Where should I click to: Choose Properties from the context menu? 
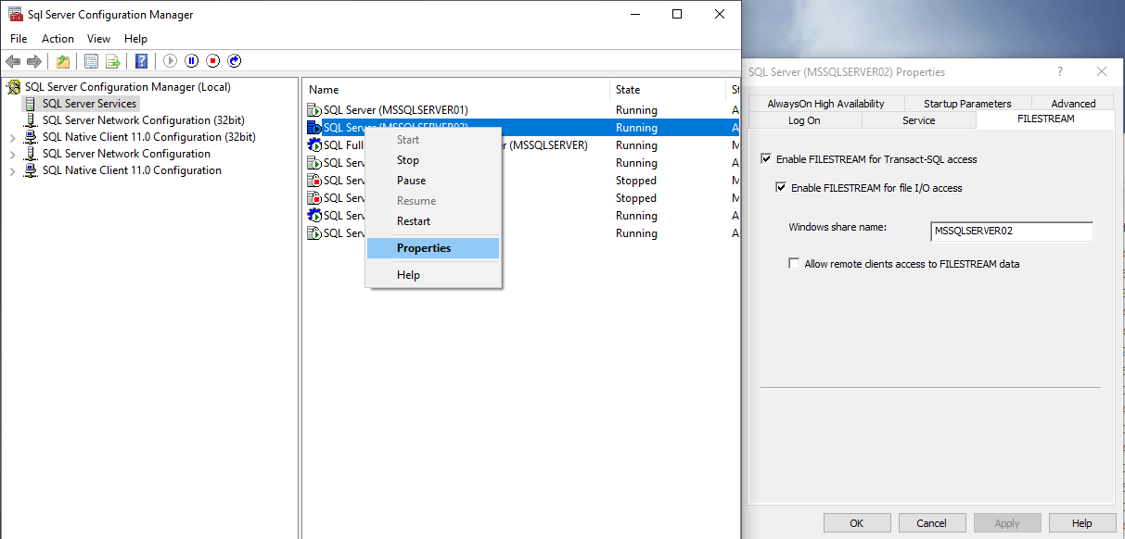[424, 248]
